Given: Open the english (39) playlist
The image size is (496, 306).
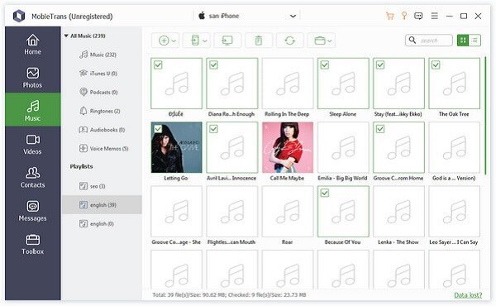Looking at the screenshot, I should click(102, 205).
